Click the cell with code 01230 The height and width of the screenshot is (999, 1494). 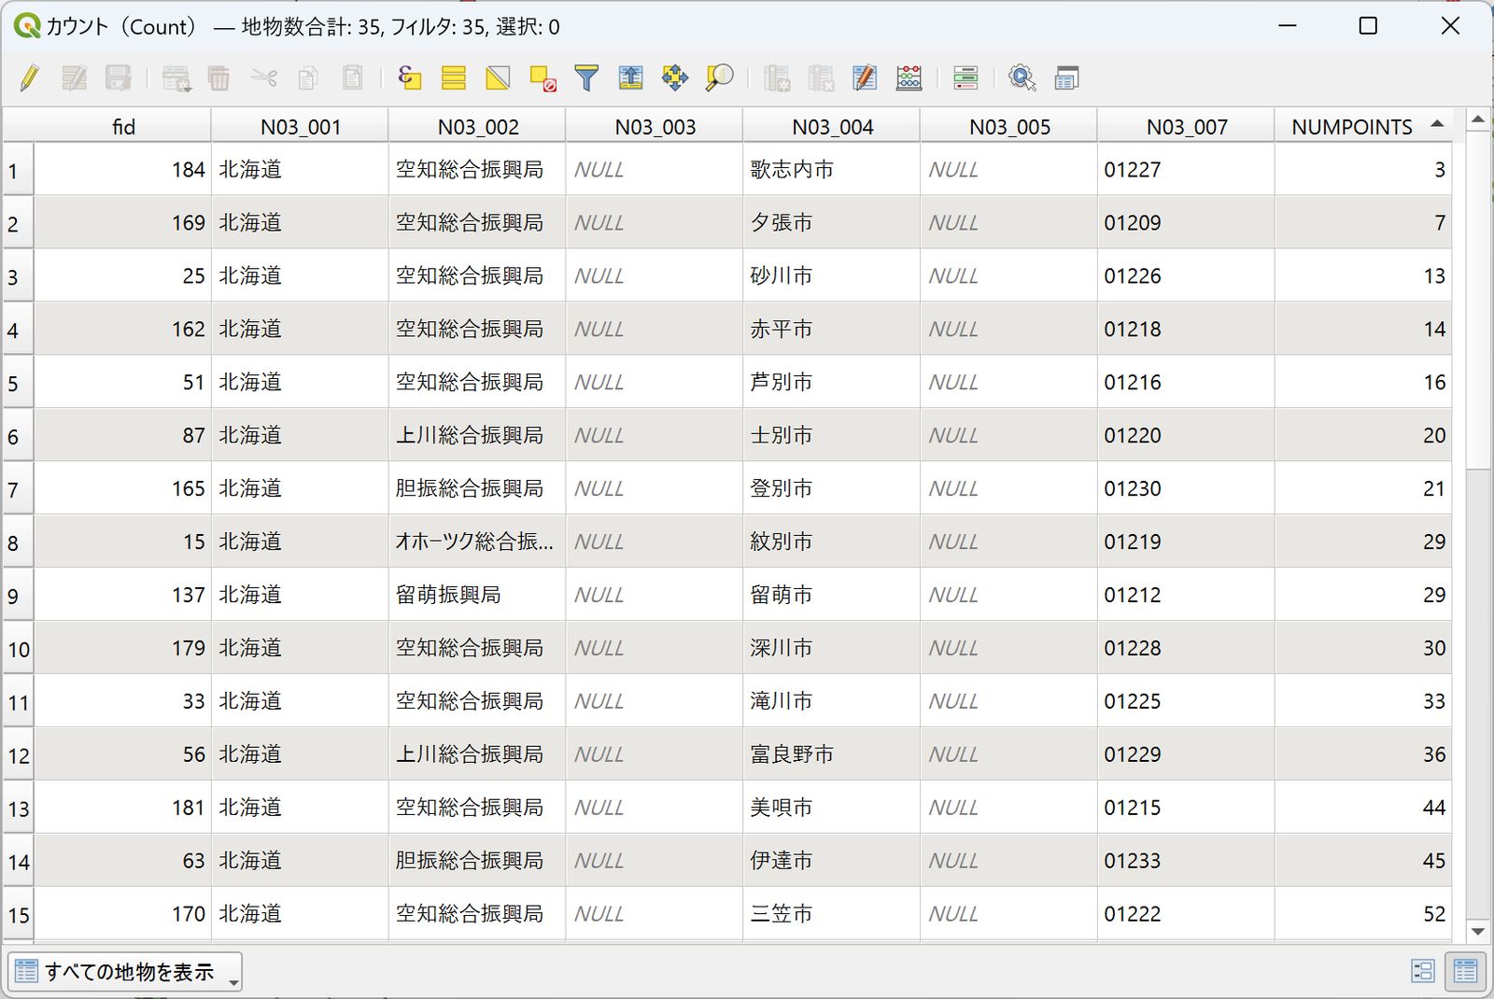click(x=1186, y=488)
